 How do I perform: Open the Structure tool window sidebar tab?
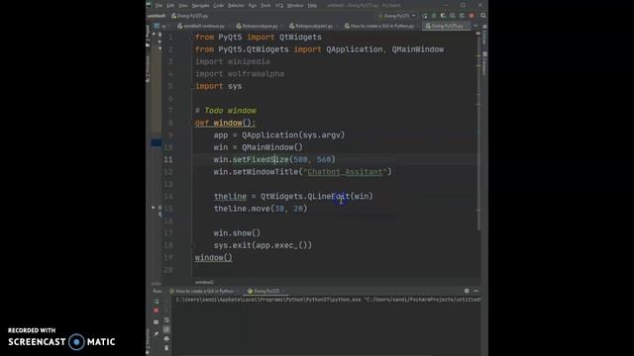[148, 69]
